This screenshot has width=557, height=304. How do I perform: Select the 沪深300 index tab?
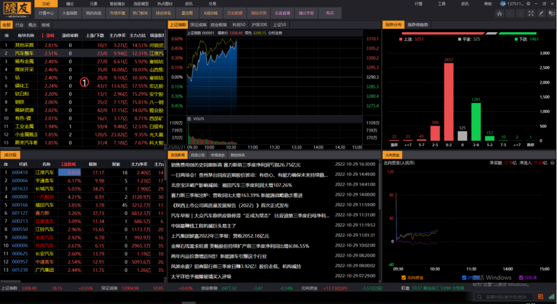[x=260, y=24]
